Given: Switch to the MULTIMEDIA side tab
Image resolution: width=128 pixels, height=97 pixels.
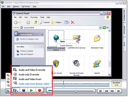Looking at the screenshot, I should click(124, 15).
